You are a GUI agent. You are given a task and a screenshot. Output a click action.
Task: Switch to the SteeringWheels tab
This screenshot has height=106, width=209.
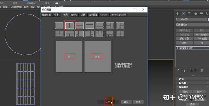pyautogui.click(x=118, y=15)
